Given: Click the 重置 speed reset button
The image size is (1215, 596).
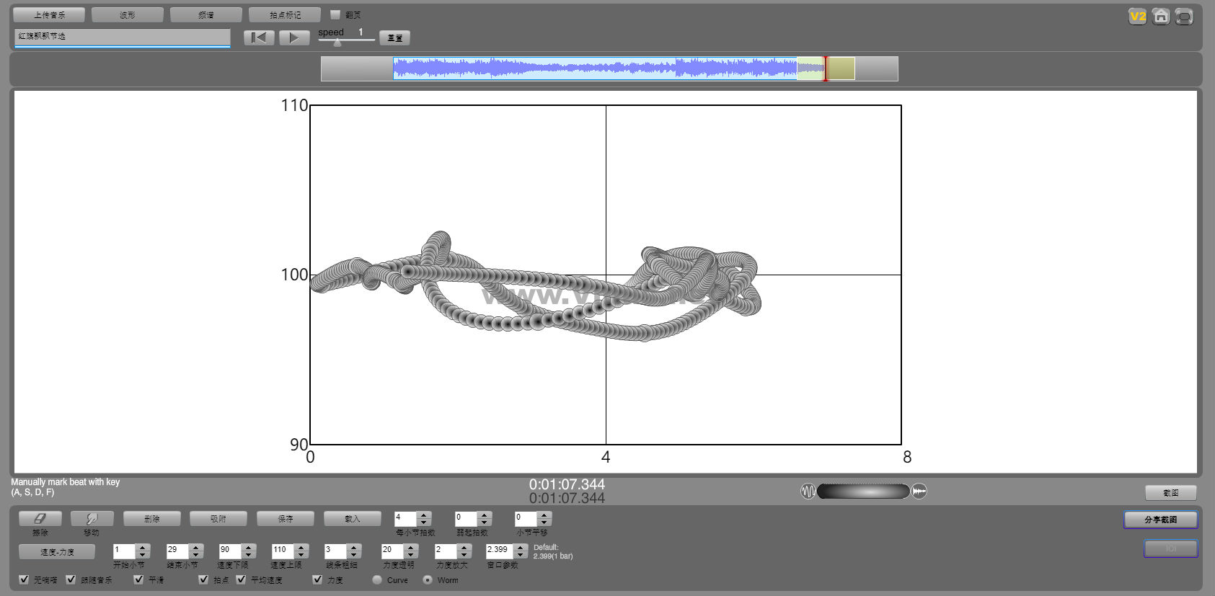Looking at the screenshot, I should point(395,37).
